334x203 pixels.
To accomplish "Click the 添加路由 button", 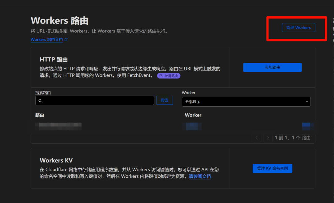I will click(272, 67).
